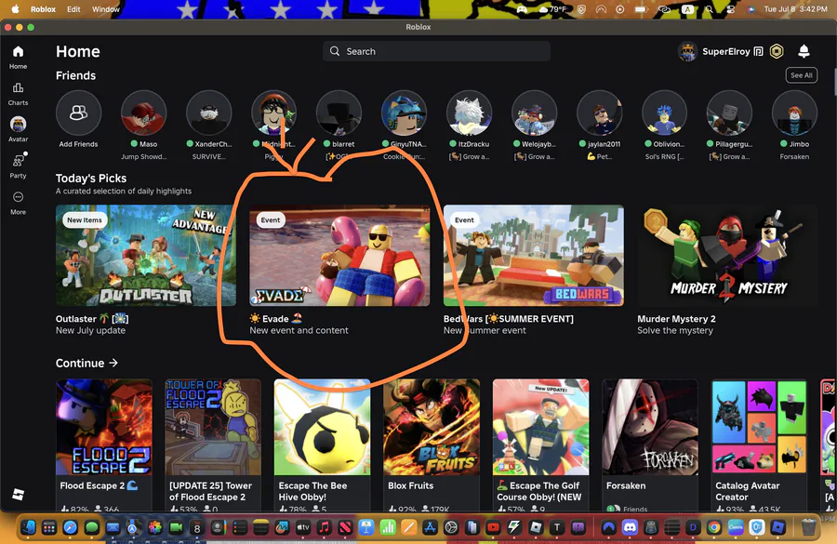Click the Roblox Search field
The width and height of the screenshot is (837, 544).
[436, 51]
